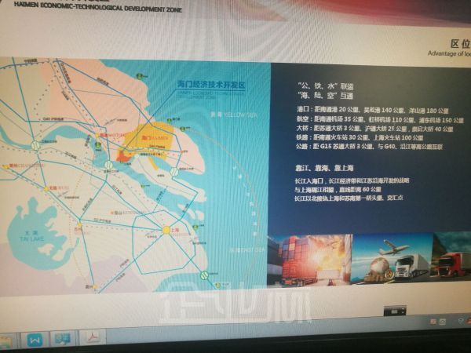
Task: Open the blue chat app taskbar icon
Action: click(x=63, y=339)
